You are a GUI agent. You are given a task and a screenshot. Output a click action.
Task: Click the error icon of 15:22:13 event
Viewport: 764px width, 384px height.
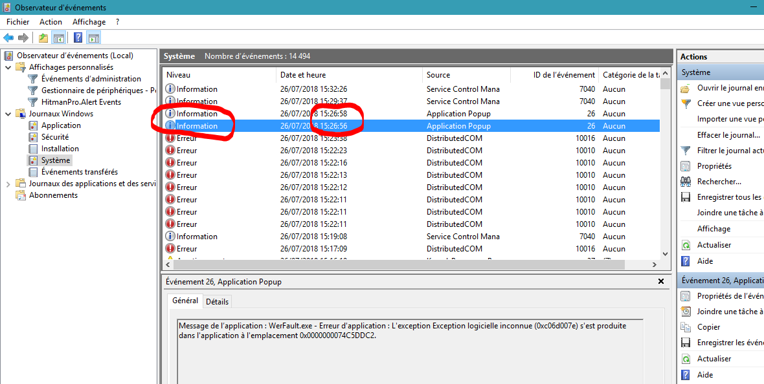170,175
